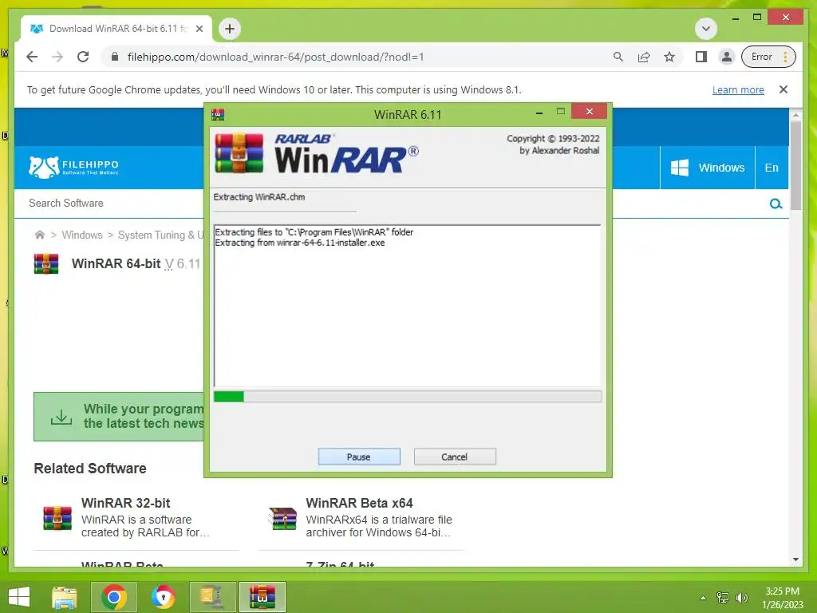Click the address bar URL
Viewport: 817px width, 613px height.
[275, 57]
